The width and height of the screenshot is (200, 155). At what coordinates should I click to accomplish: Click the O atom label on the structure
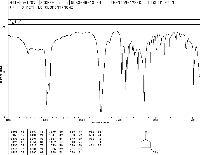[x=146, y=133]
